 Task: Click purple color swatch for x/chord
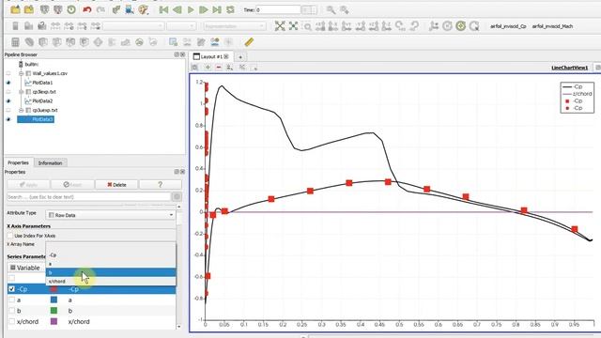coord(54,321)
